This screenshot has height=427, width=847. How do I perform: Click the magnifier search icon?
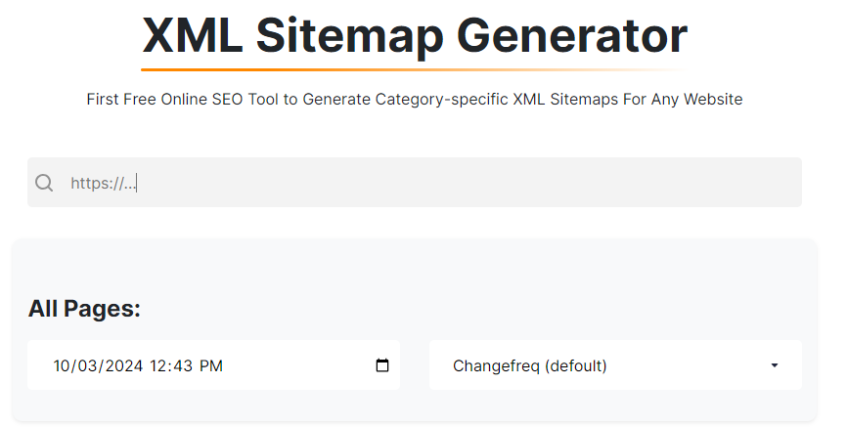[x=44, y=183]
